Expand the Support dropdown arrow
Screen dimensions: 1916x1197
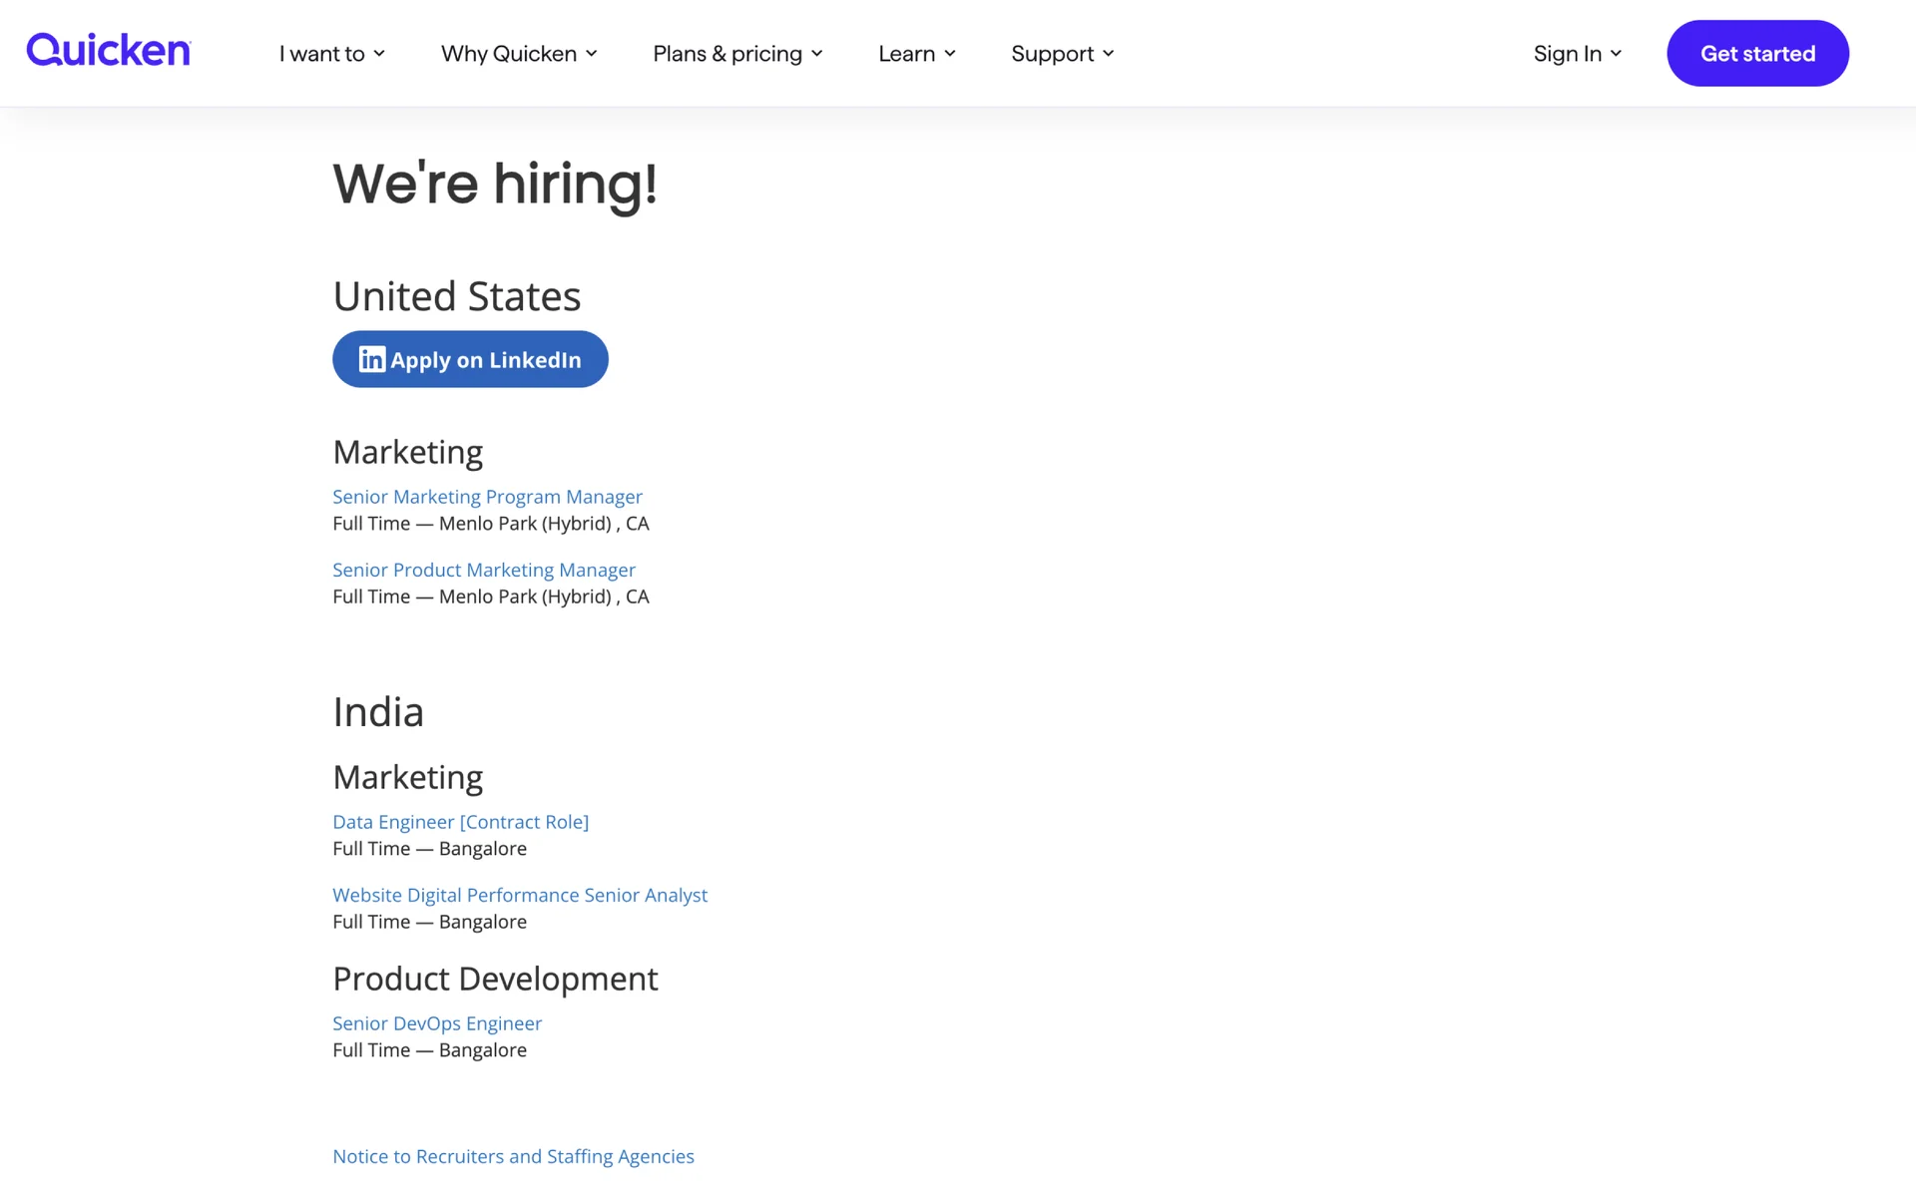tap(1109, 54)
